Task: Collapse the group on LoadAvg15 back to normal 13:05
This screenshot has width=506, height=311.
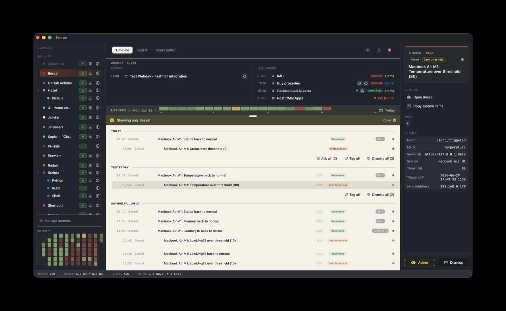Action: click(380, 231)
